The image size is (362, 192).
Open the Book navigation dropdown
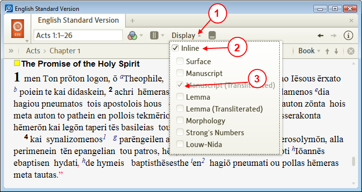click(x=309, y=51)
